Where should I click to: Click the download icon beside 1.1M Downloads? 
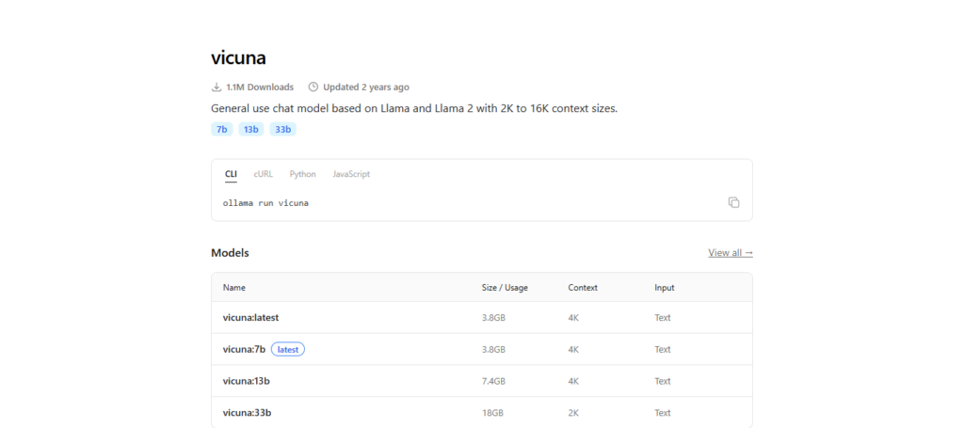coord(216,87)
